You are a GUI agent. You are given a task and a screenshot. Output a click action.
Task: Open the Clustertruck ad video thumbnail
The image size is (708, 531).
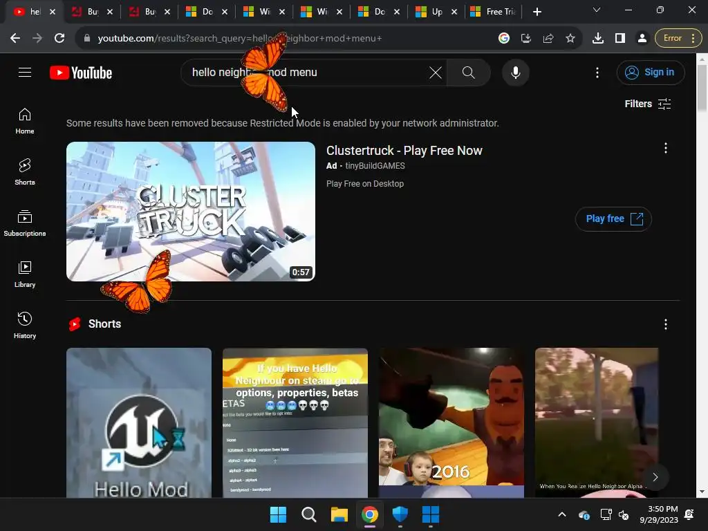click(191, 212)
